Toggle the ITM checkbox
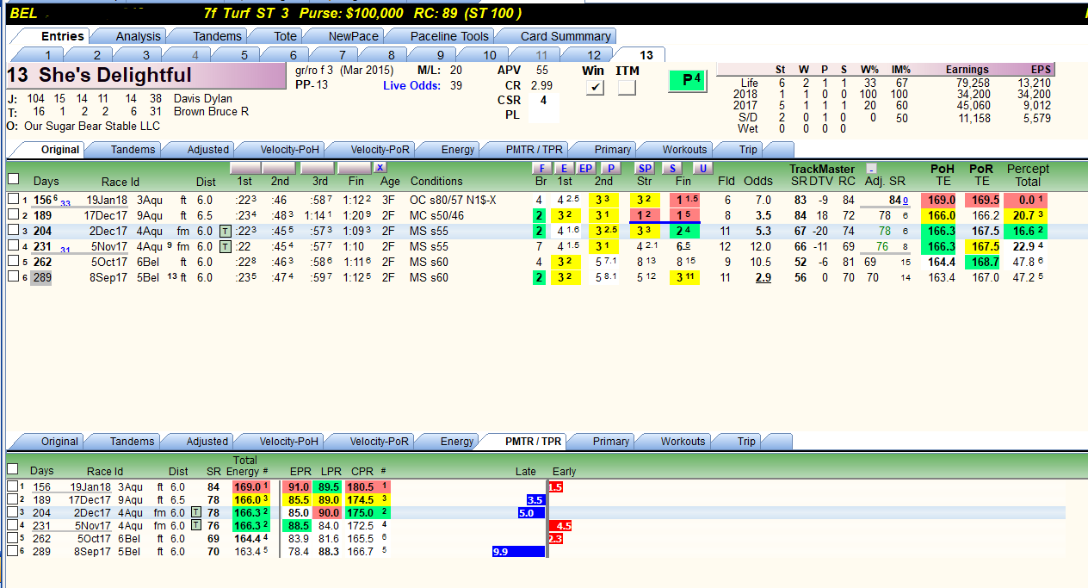The width and height of the screenshot is (1088, 588). (627, 87)
